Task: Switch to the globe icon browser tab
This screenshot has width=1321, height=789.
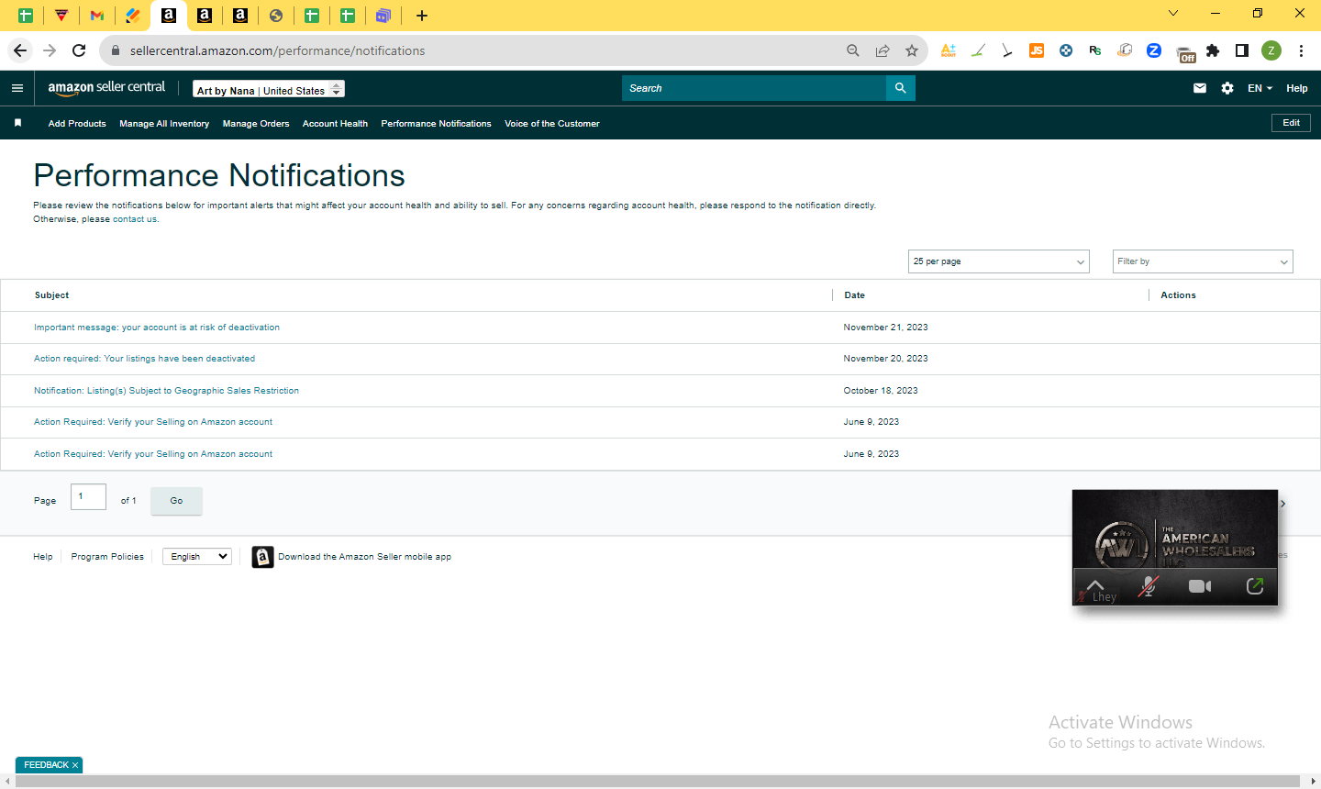Action: (x=276, y=15)
